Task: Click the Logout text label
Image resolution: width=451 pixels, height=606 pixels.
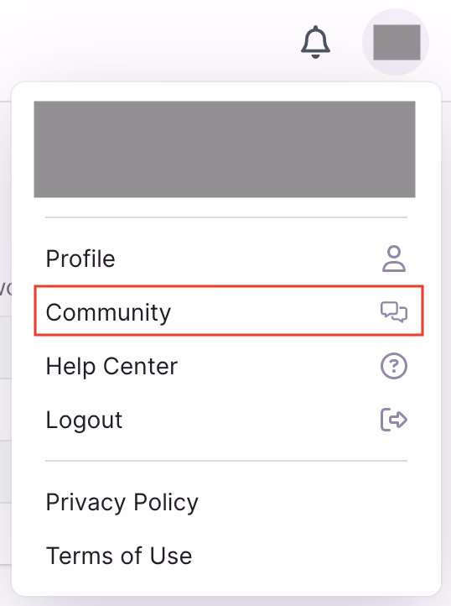Action: click(84, 421)
